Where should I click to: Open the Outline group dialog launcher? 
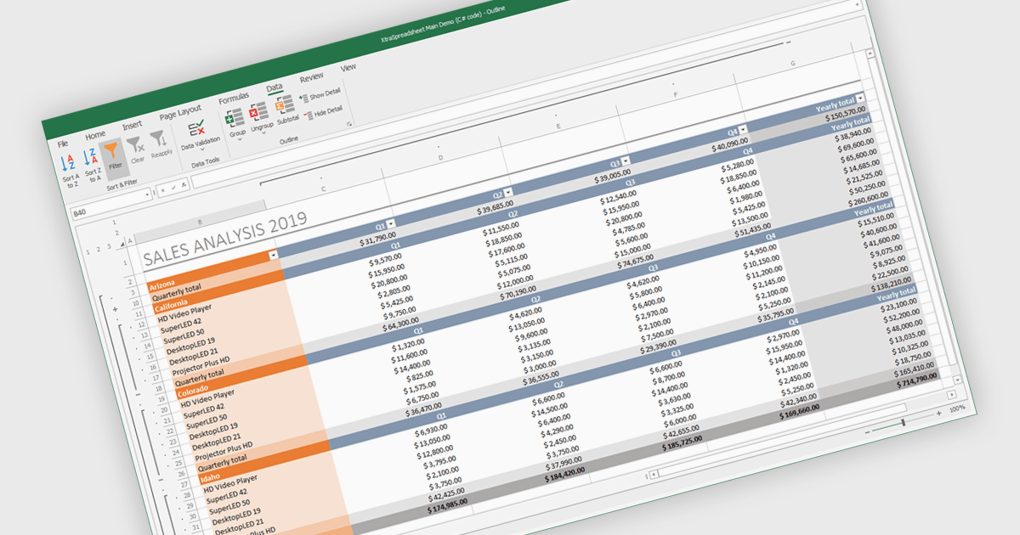click(x=349, y=125)
